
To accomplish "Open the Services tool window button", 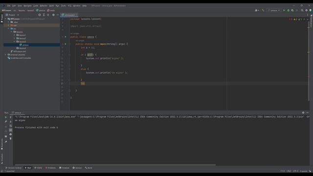I will pos(77,168).
